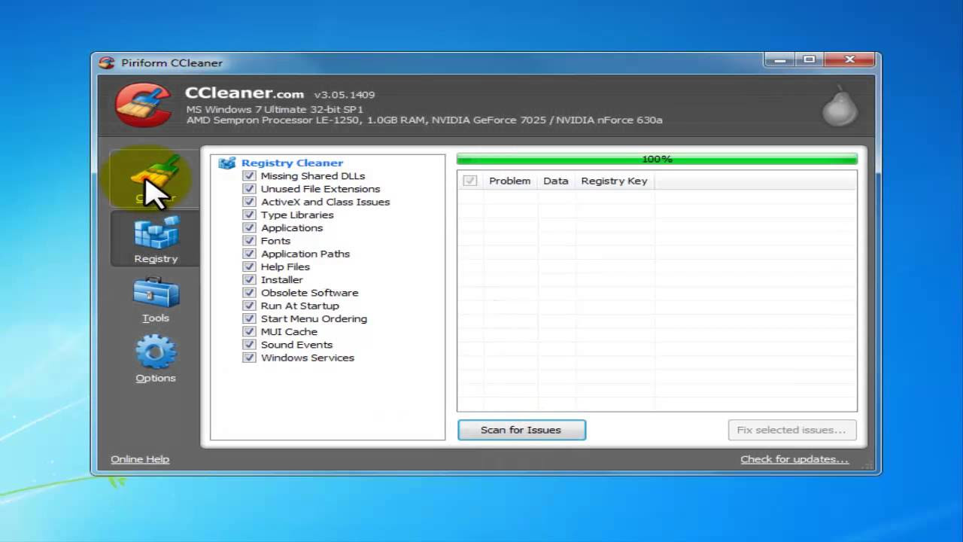The width and height of the screenshot is (963, 542).
Task: Toggle Help Files checkbox
Action: coord(249,266)
